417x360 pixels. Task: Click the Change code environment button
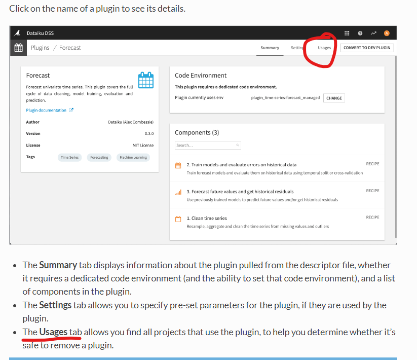pos(334,98)
